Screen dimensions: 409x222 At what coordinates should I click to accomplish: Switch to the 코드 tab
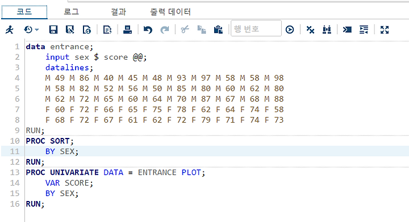(24, 12)
